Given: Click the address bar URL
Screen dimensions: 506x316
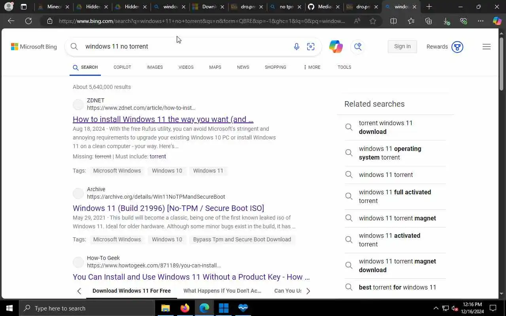Looking at the screenshot, I should tap(202, 21).
